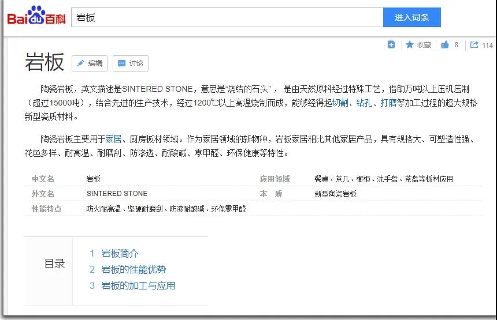This screenshot has width=497, height=320.
Task: Open the 切割 hyperlink
Action: click(340, 103)
